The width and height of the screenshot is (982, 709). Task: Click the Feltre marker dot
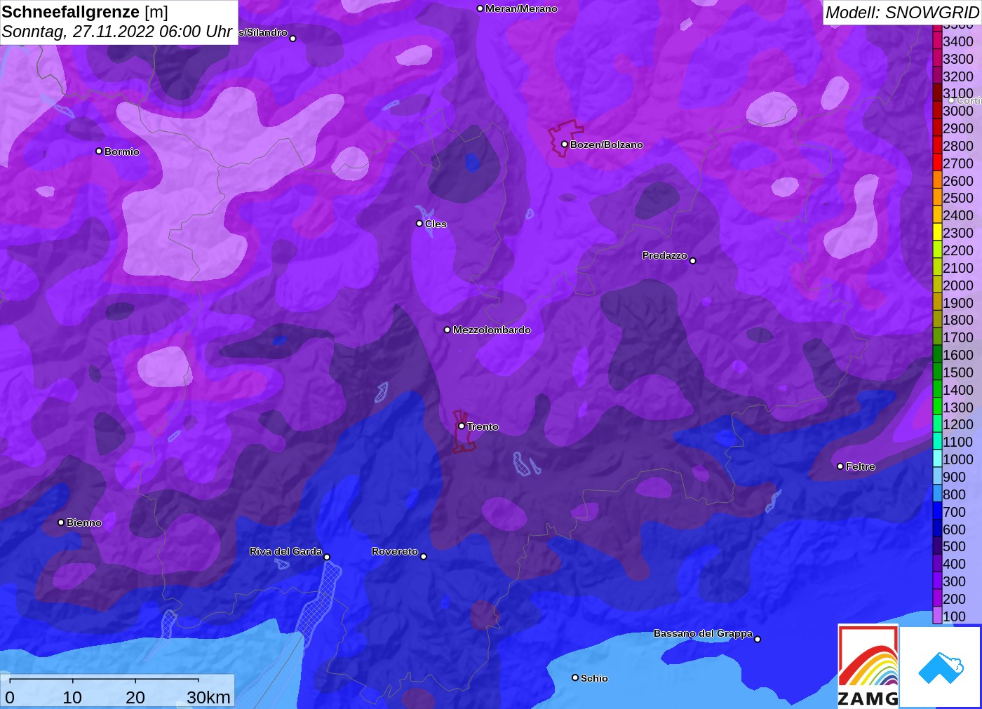pyautogui.click(x=840, y=466)
